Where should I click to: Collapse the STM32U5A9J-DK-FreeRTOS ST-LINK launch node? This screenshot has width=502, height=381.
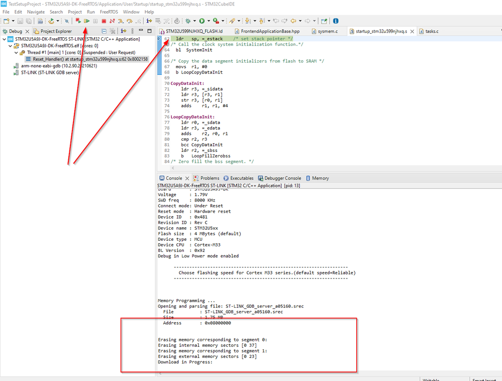(x=4, y=39)
